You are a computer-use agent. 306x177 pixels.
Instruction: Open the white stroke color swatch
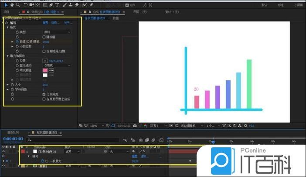45,75
